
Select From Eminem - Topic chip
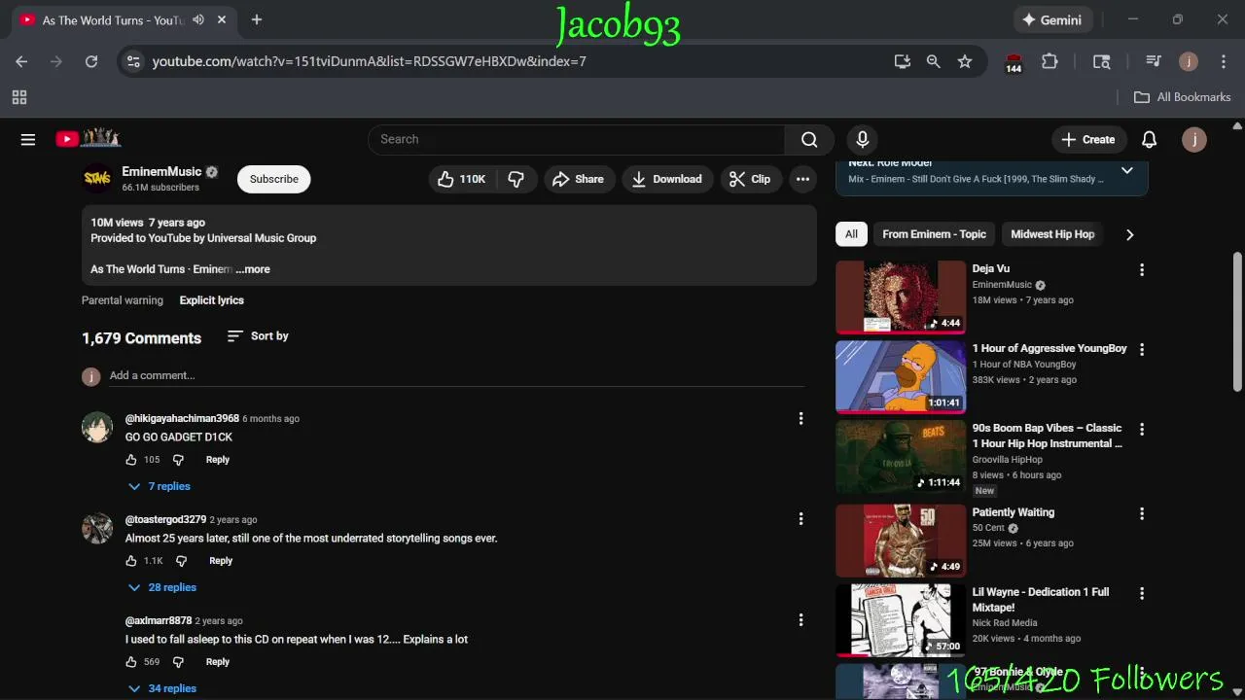(934, 234)
